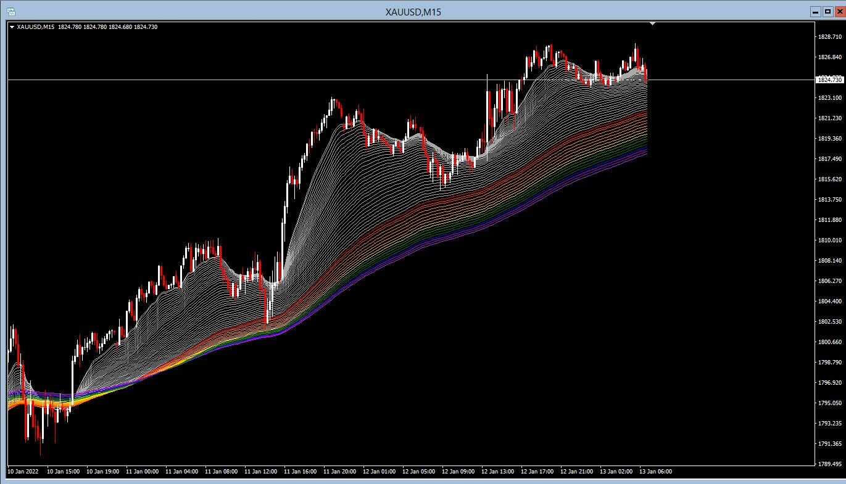This screenshot has height=484, width=846.
Task: Click the 12 Jan 01:00 time label
Action: click(x=379, y=472)
